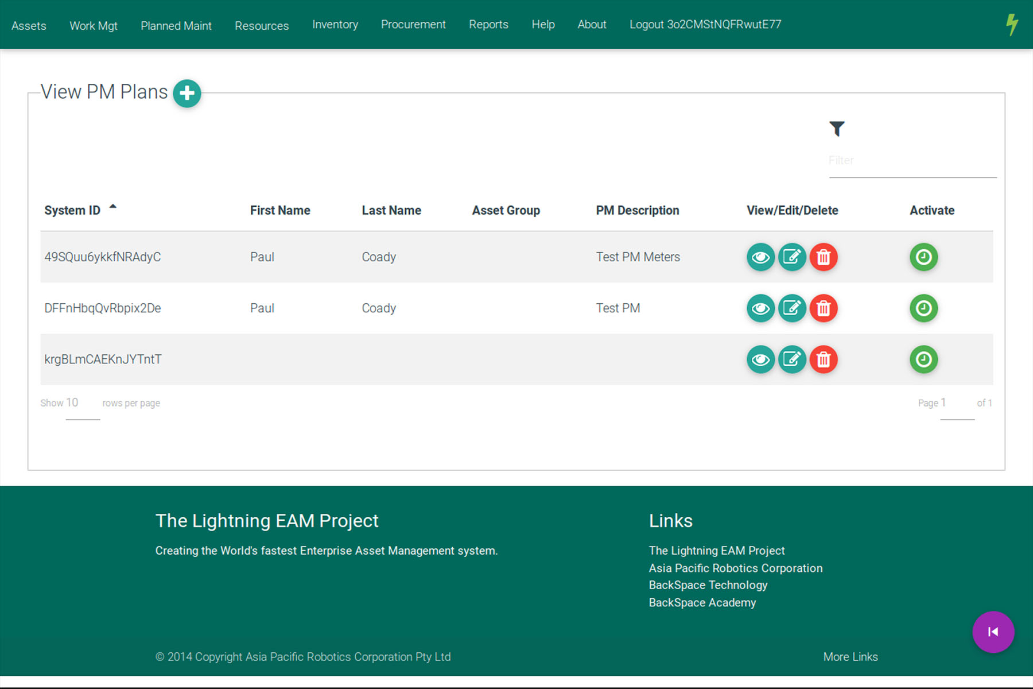View the Test PM Meters plan

[x=760, y=257]
